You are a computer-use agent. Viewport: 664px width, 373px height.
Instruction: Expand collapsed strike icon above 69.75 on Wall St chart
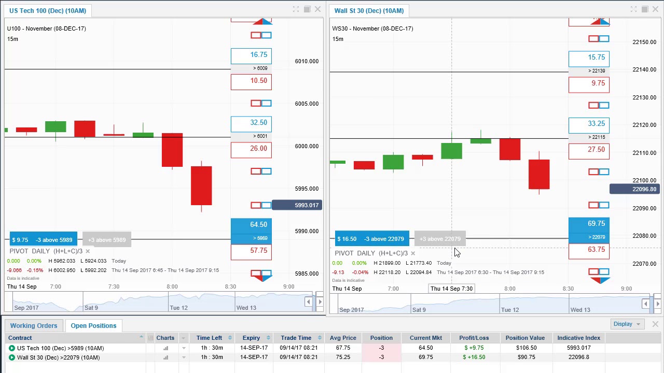point(599,205)
